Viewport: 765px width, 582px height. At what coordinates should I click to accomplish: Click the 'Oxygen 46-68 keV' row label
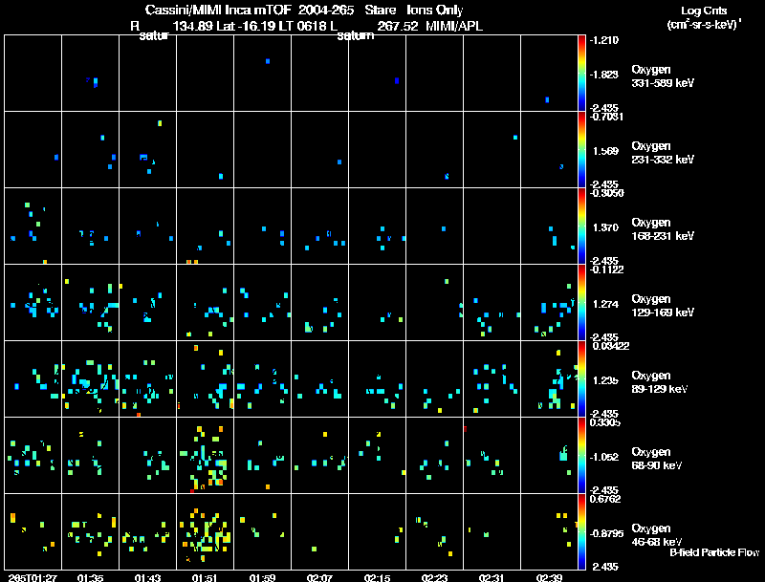pos(657,535)
